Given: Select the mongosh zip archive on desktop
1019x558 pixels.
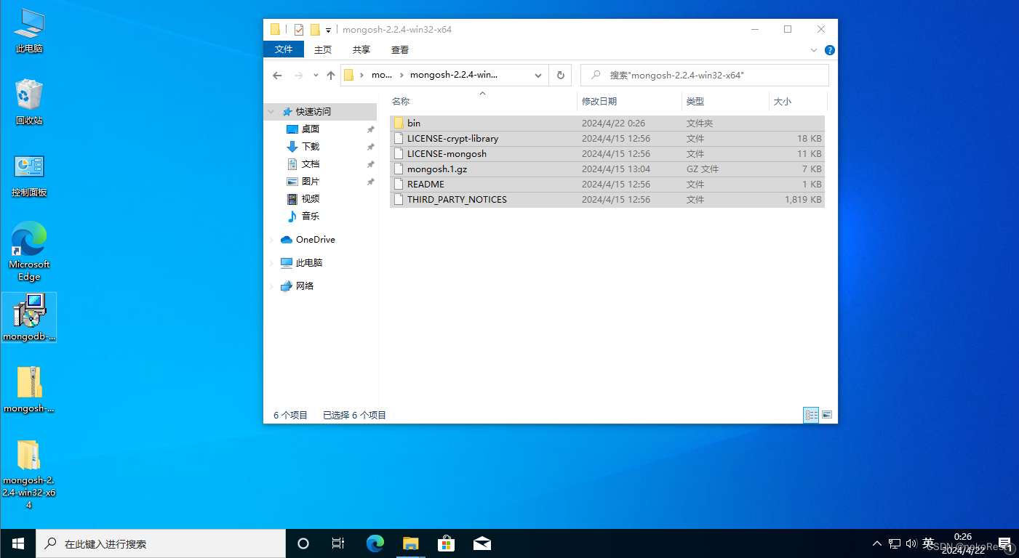Looking at the screenshot, I should point(29,390).
